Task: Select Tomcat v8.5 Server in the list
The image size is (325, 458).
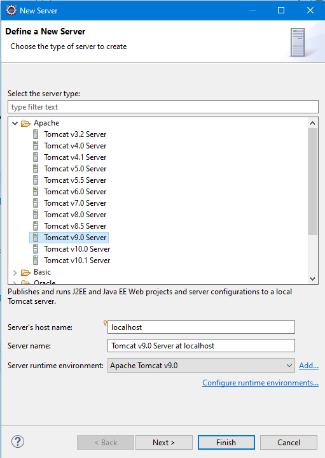Action: coord(75,226)
